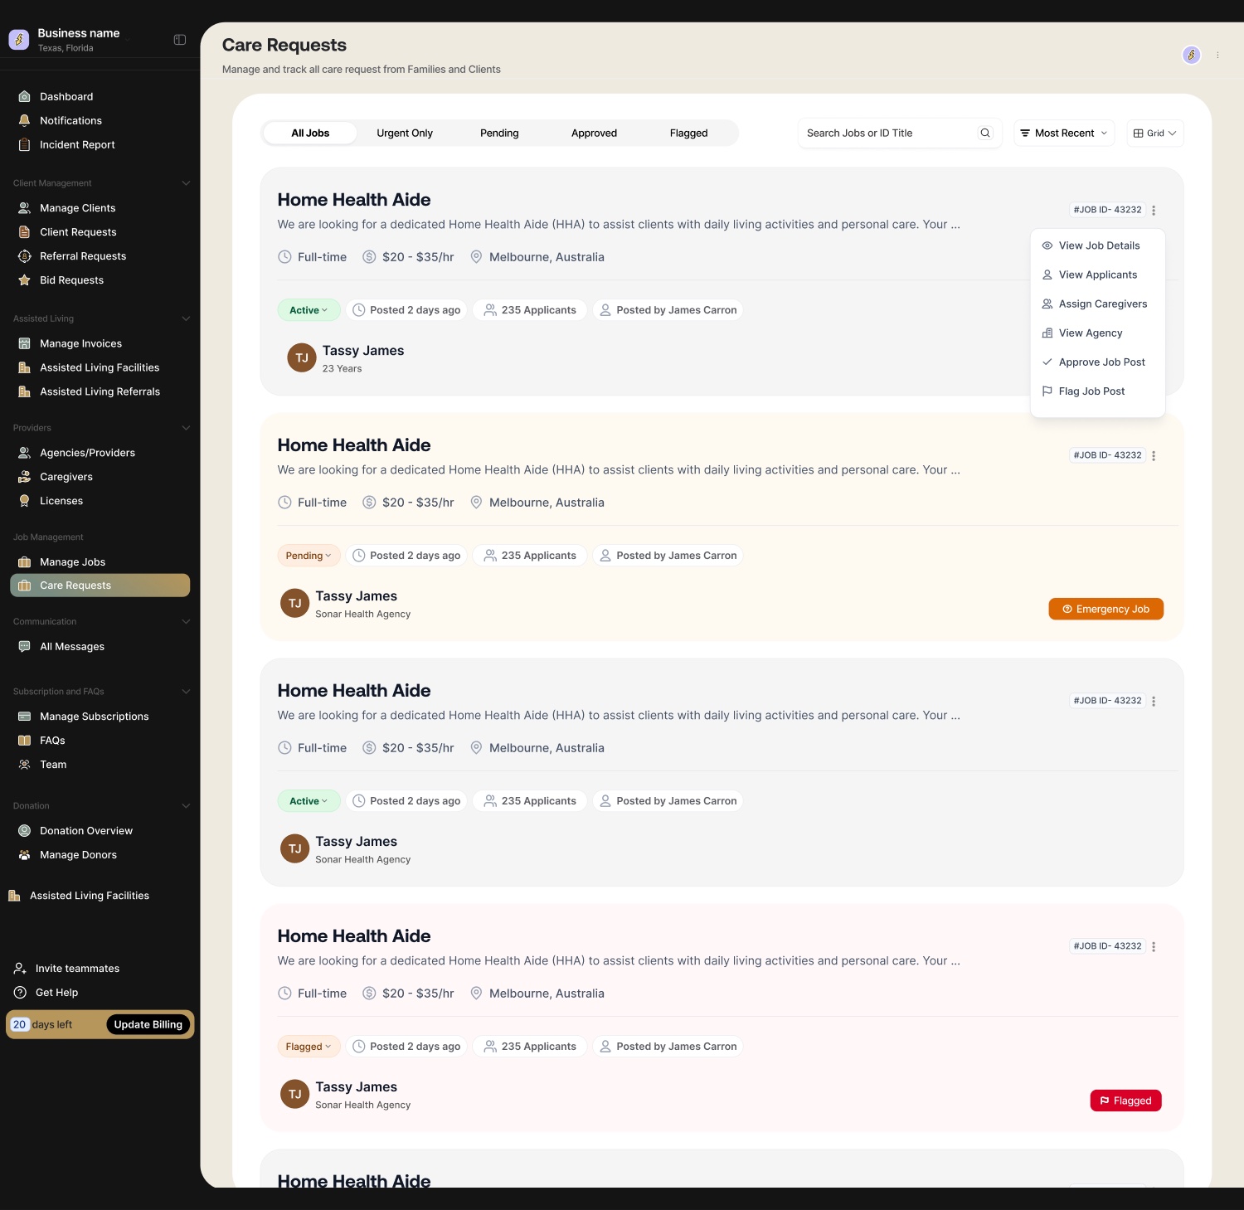Viewport: 1244px width, 1210px height.
Task: Click the Referral Requests icon
Action: pos(25,256)
